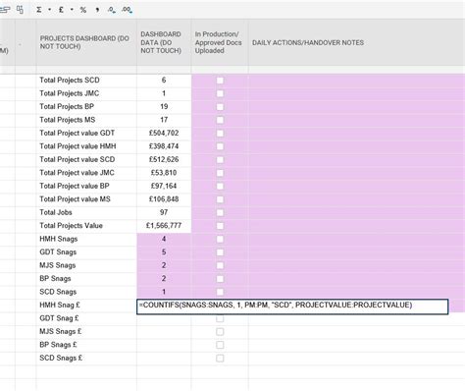Select the £512,626 value cell

click(x=164, y=160)
